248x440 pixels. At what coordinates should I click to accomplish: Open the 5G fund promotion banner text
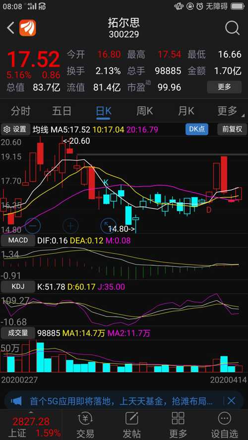coord(121,401)
